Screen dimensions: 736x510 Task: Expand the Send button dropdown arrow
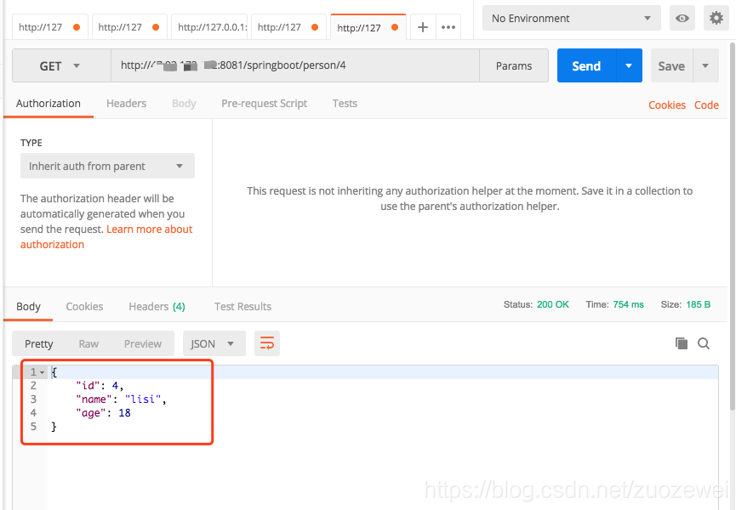click(x=629, y=65)
